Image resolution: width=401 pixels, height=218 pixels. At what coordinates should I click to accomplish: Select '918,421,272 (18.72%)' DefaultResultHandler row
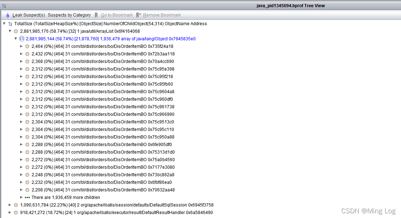tap(117, 213)
